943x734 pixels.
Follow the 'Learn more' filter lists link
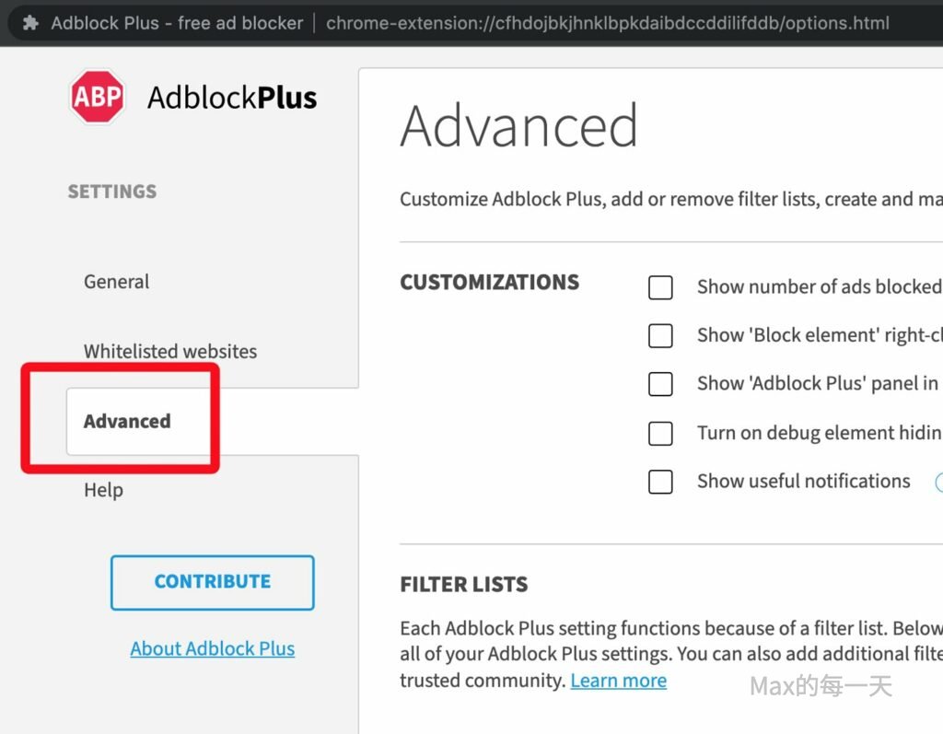tap(618, 681)
